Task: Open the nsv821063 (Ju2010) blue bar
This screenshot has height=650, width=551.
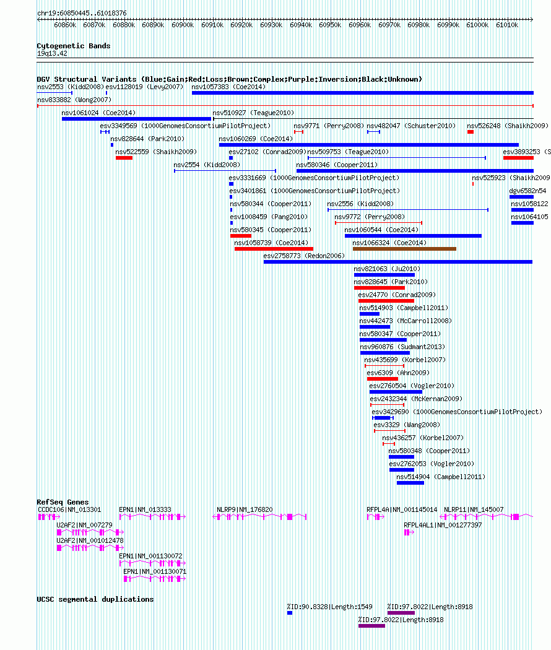Action: 384,275
